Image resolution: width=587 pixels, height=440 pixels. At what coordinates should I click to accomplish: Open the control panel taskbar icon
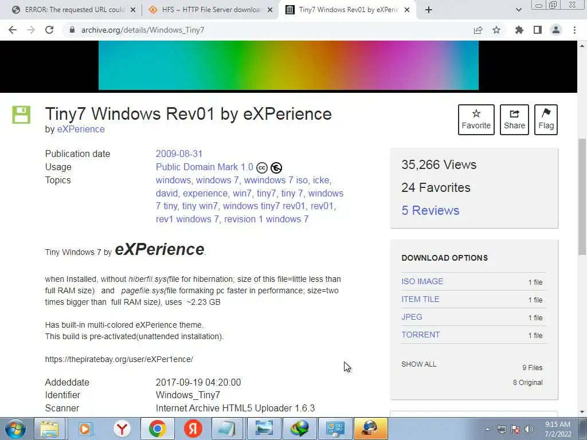335,429
